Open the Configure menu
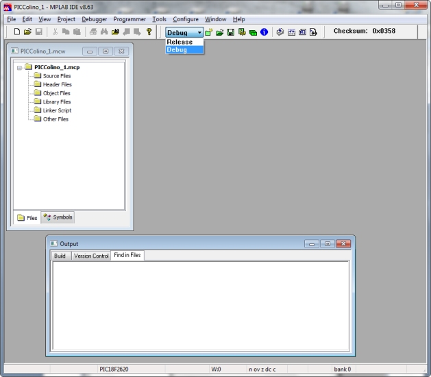431x377 pixels. tap(186, 19)
